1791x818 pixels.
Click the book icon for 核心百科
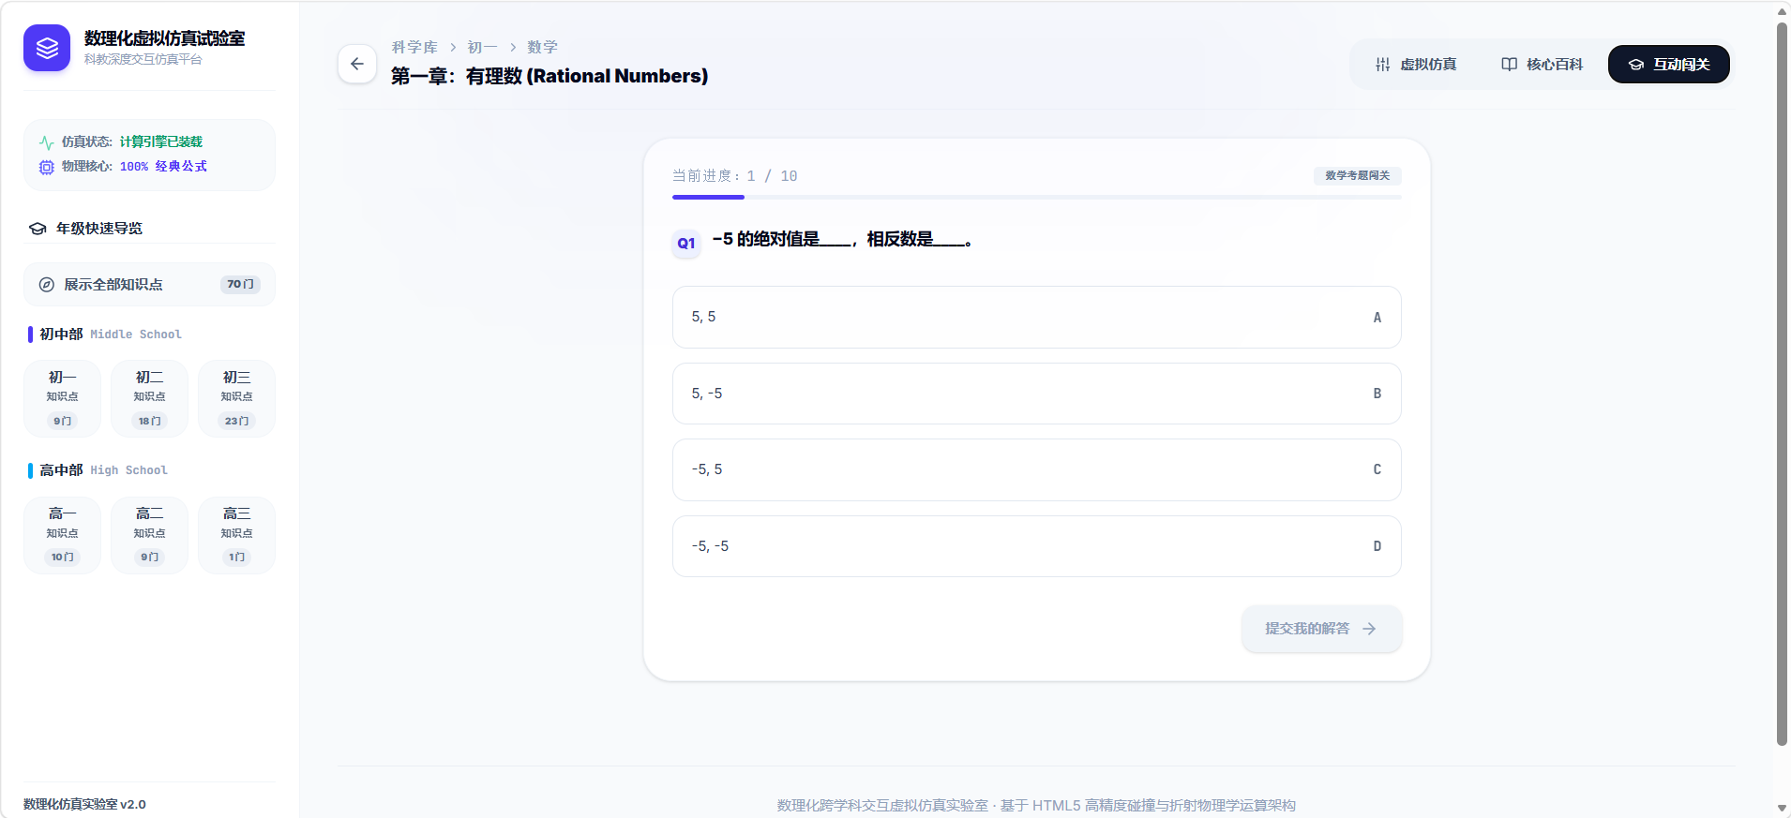coord(1509,65)
